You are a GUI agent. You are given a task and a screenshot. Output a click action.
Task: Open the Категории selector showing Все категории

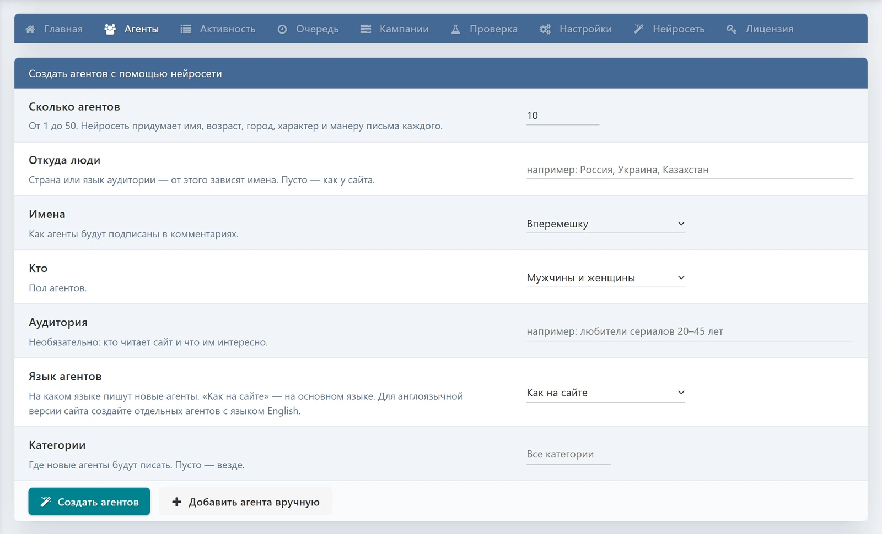point(568,454)
